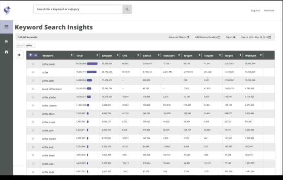Open the hamburger menu in the sidebar
Screen dimensions: 283x180
coord(6,27)
